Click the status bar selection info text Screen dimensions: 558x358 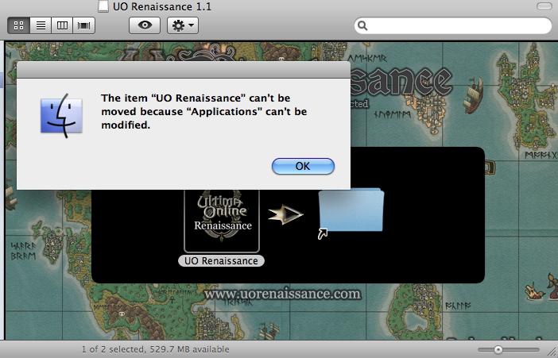click(156, 349)
